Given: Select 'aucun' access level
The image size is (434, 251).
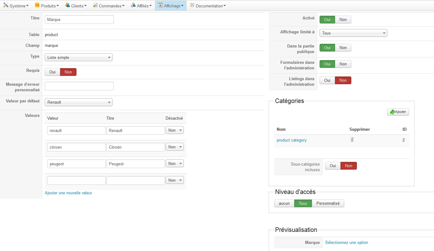Looking at the screenshot, I should click(x=284, y=203).
